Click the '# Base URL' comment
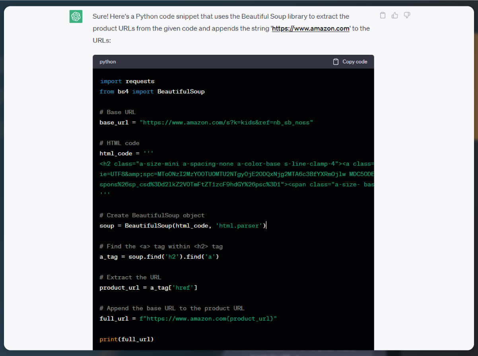 point(118,112)
